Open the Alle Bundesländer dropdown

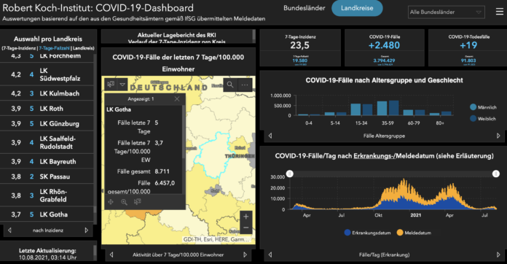point(447,12)
